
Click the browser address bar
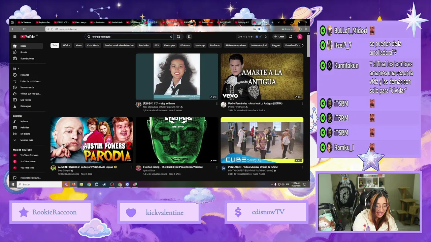(x=153, y=29)
